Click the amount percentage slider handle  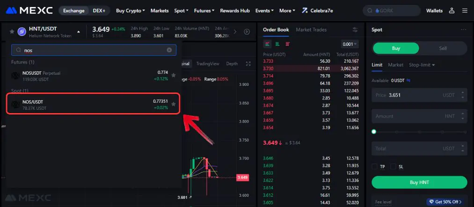coord(374,132)
